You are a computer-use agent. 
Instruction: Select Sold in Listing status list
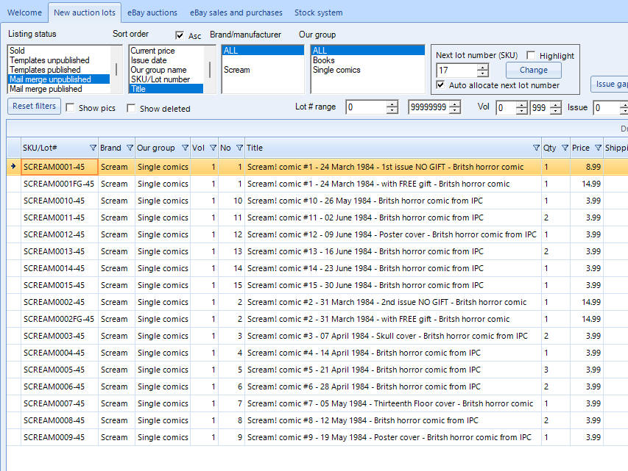click(x=58, y=51)
